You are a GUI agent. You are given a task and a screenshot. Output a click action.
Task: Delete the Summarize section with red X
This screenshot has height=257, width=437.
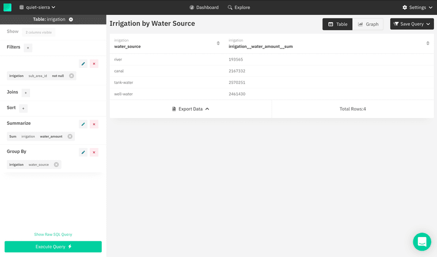pos(94,124)
